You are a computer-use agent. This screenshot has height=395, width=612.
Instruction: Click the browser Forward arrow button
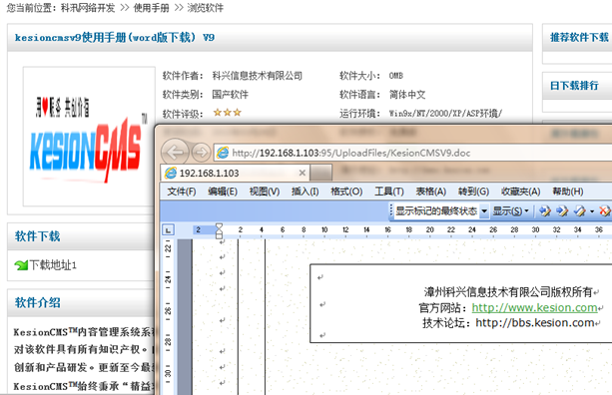pyautogui.click(x=201, y=152)
